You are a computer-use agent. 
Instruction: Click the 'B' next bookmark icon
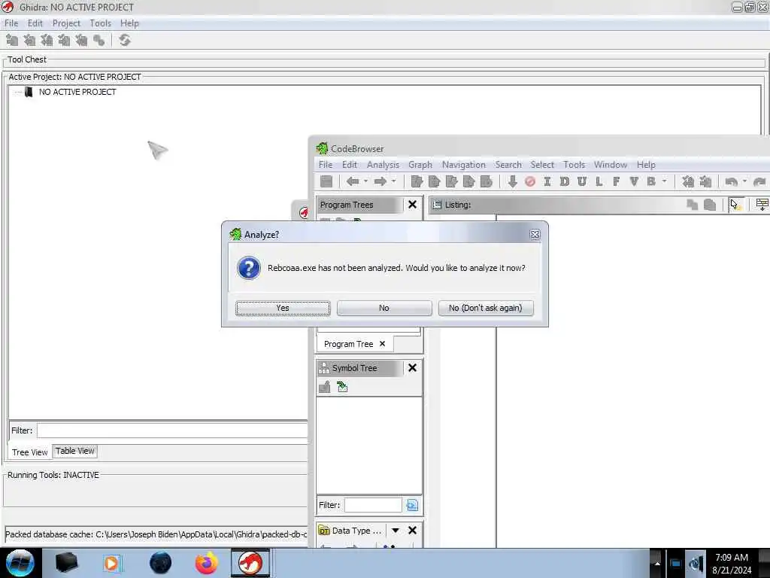(x=651, y=181)
